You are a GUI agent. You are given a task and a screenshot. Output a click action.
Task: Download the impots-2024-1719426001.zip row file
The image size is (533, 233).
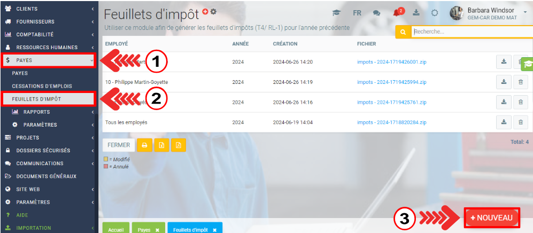pos(504,62)
